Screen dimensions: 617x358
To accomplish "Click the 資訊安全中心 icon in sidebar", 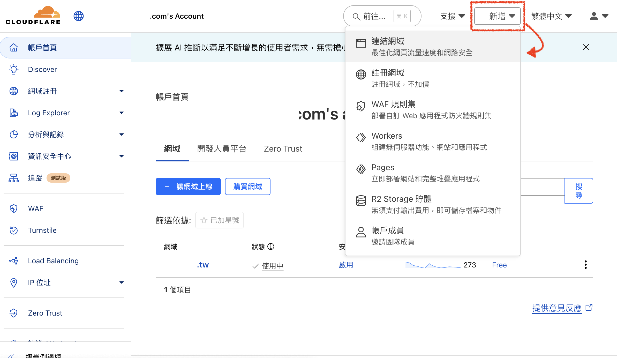I will point(14,156).
